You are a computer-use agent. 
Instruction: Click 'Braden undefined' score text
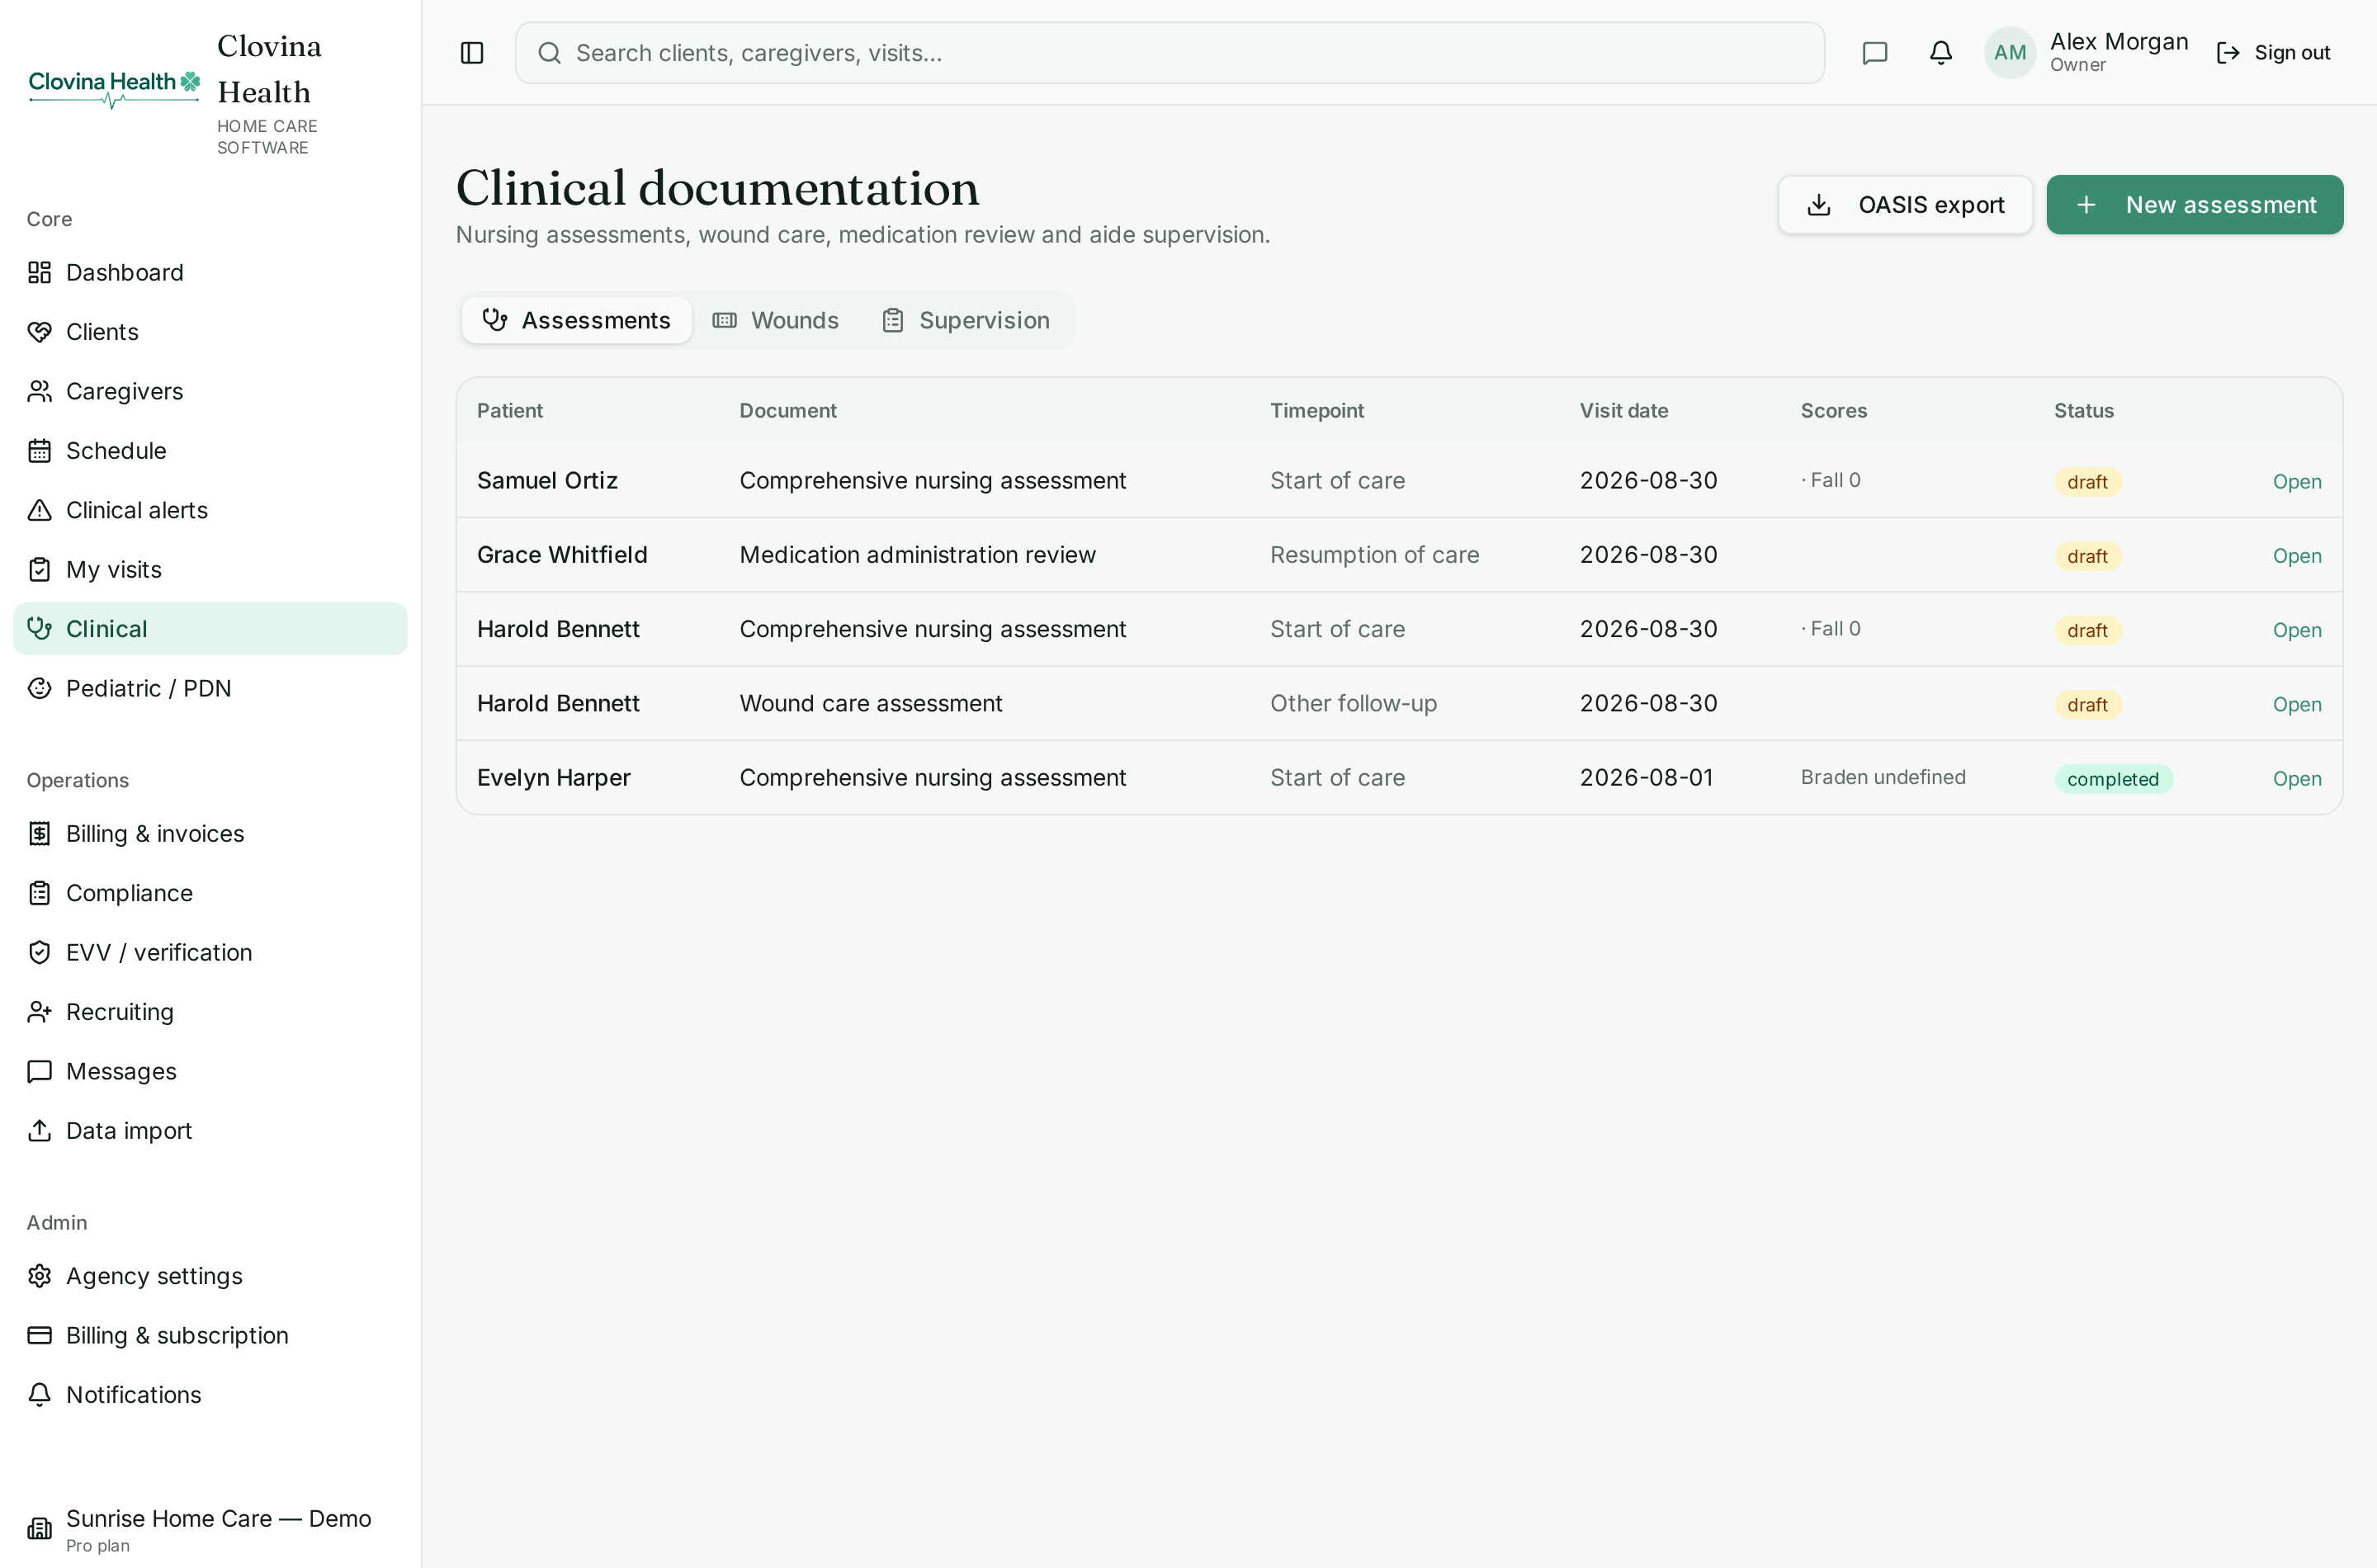click(x=1882, y=777)
